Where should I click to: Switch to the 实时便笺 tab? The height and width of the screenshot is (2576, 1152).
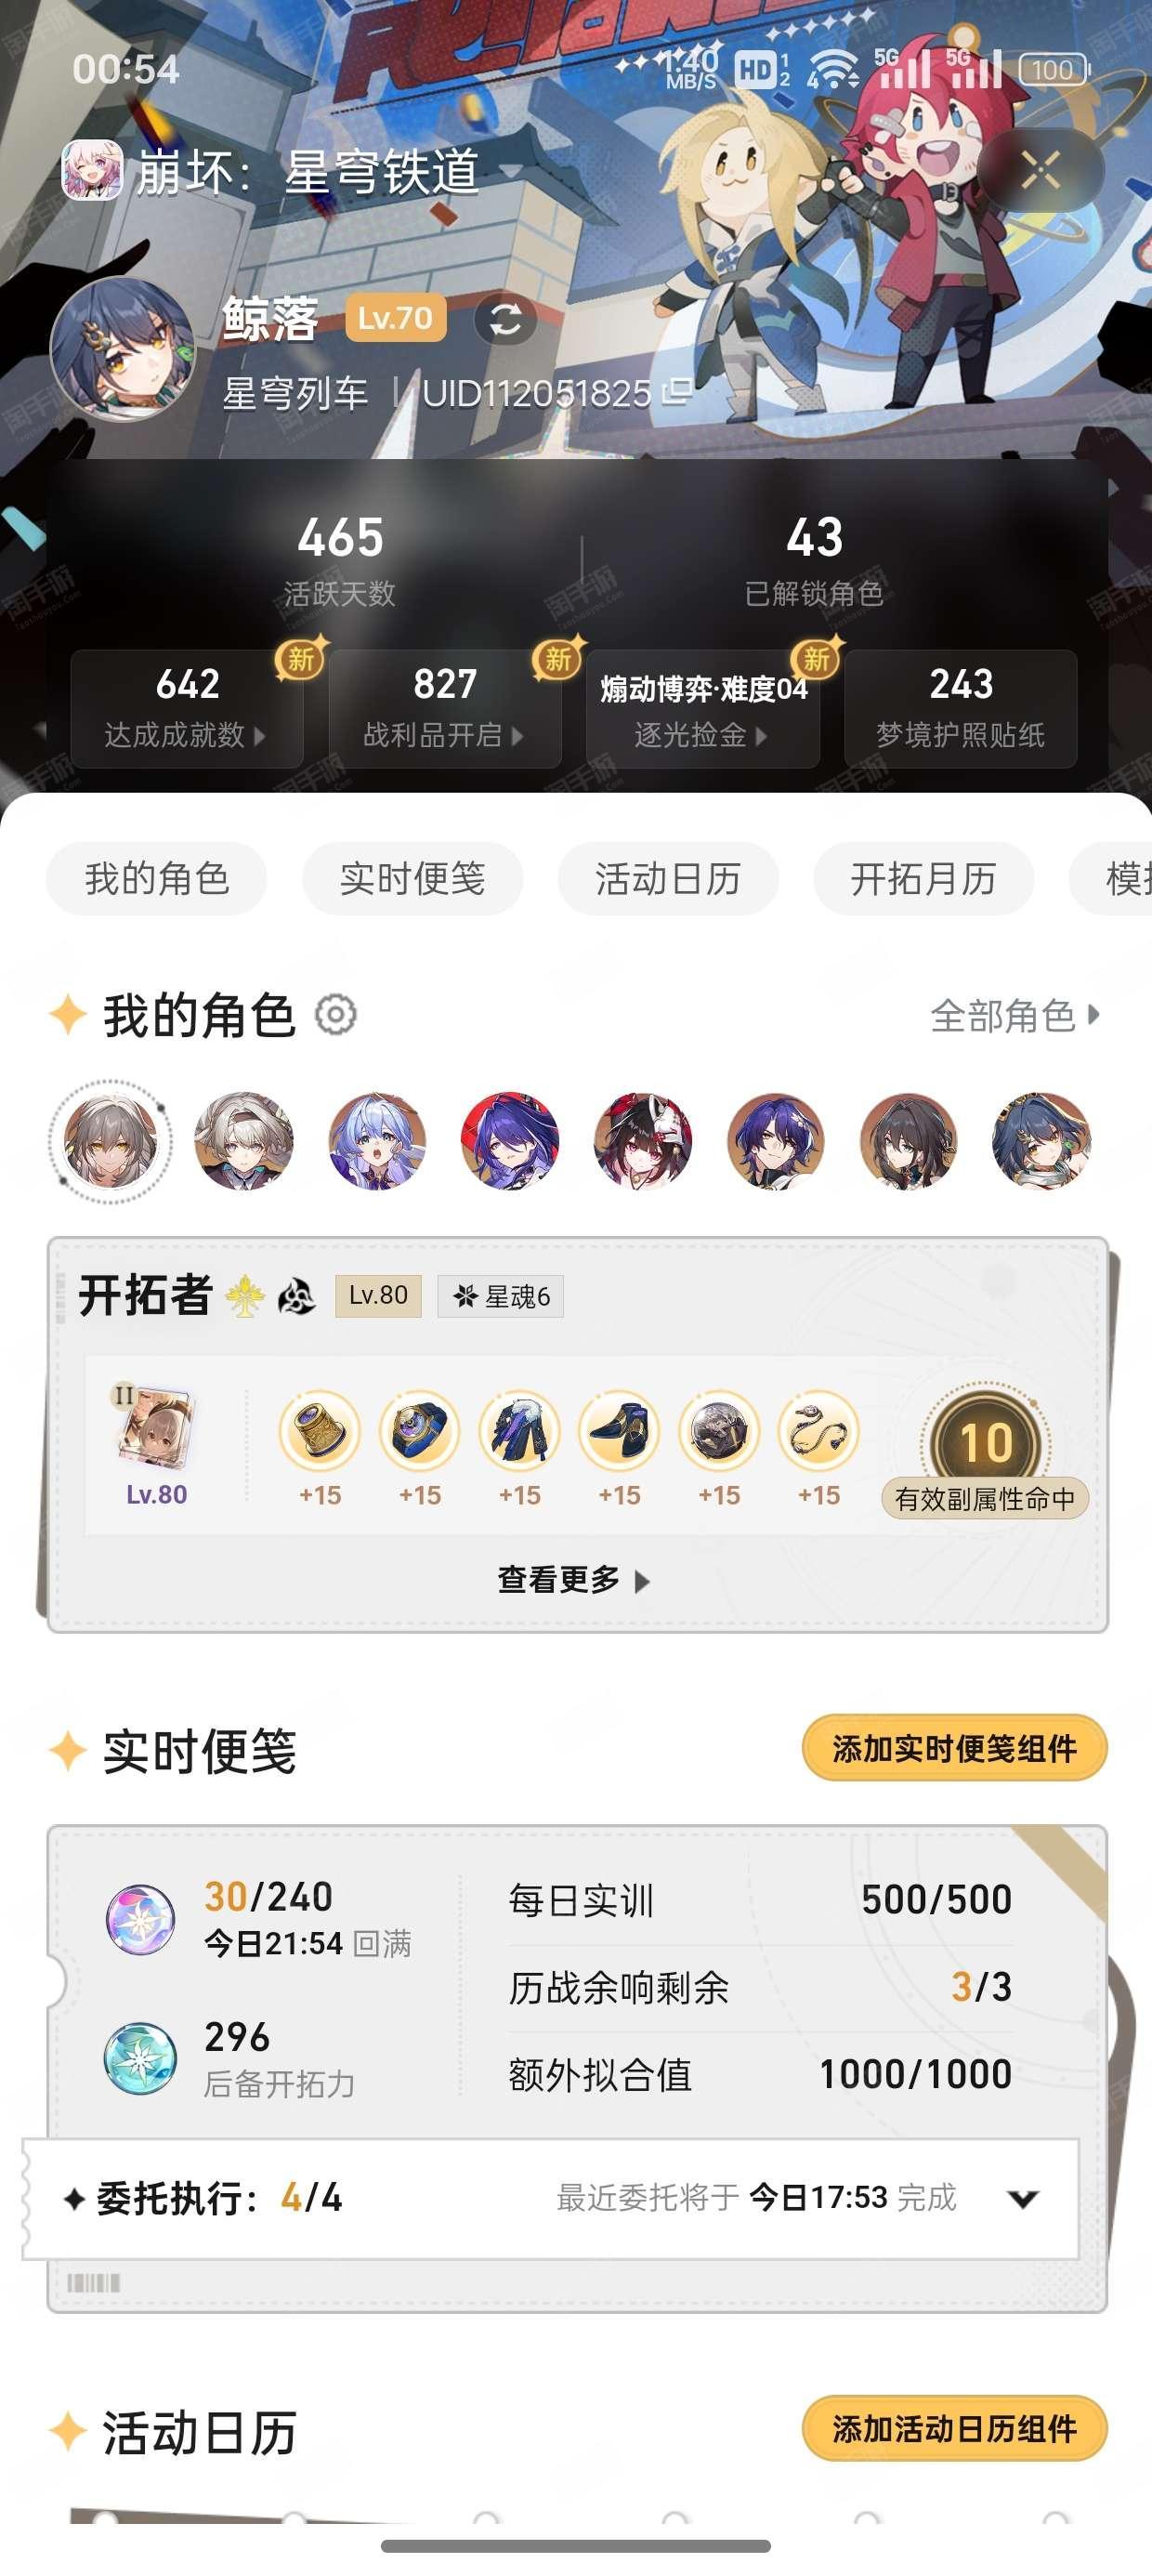pyautogui.click(x=412, y=879)
